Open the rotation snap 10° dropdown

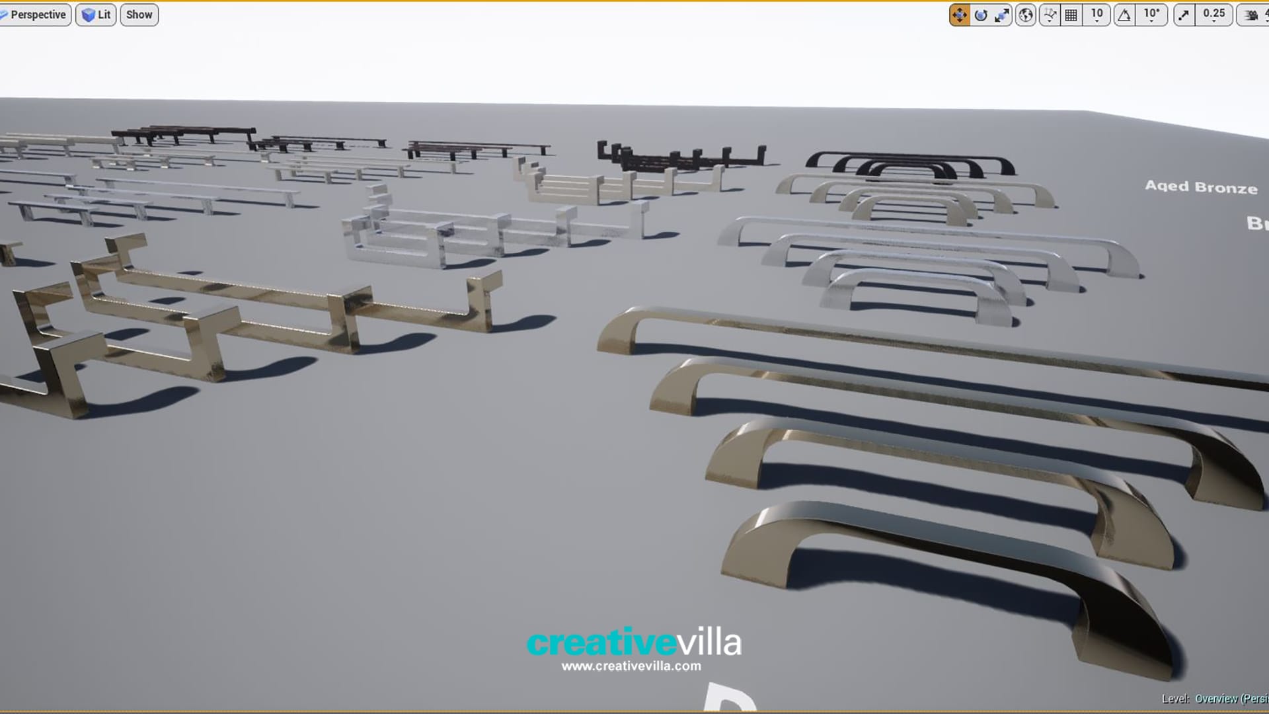[x=1151, y=15]
